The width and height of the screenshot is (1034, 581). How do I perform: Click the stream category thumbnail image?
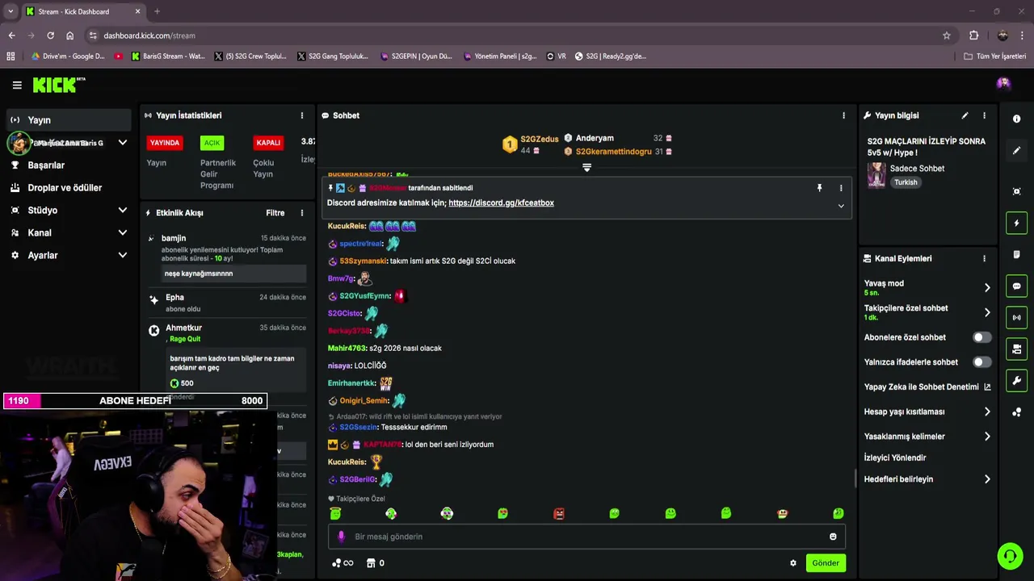tap(876, 175)
